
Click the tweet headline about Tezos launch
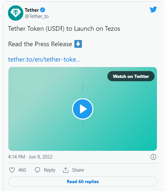click(64, 29)
